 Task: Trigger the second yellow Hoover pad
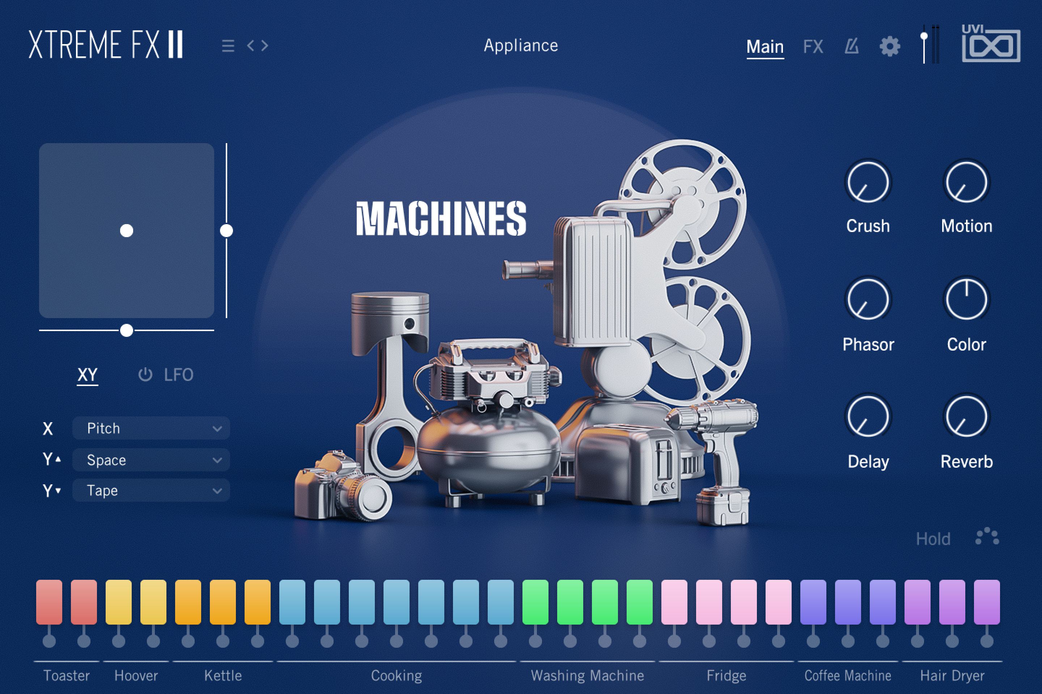(x=153, y=602)
